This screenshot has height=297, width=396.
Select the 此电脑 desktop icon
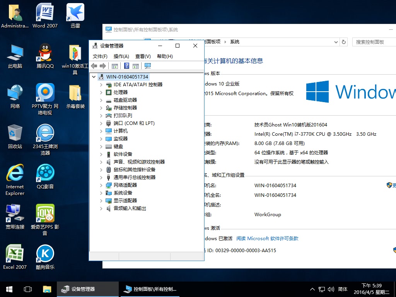click(x=15, y=56)
